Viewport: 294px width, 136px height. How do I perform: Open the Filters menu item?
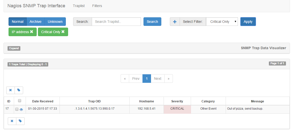97,6
